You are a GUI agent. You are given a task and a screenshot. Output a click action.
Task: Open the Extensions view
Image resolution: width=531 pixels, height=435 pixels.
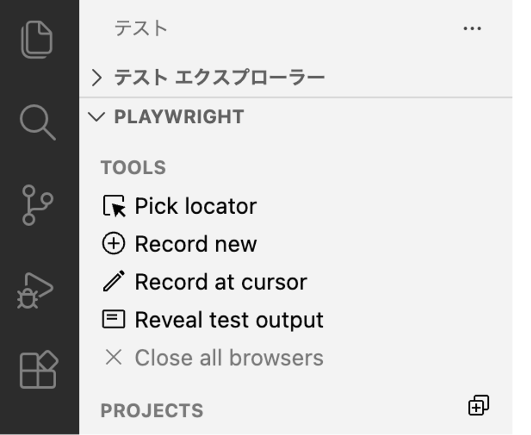39,370
